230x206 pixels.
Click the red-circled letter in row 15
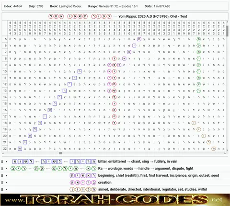(x=114, y=103)
